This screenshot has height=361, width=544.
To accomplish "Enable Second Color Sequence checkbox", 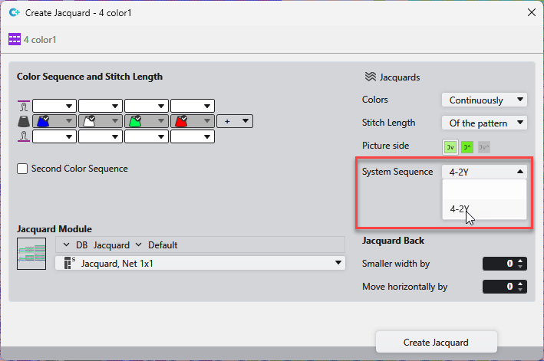I will click(22, 169).
